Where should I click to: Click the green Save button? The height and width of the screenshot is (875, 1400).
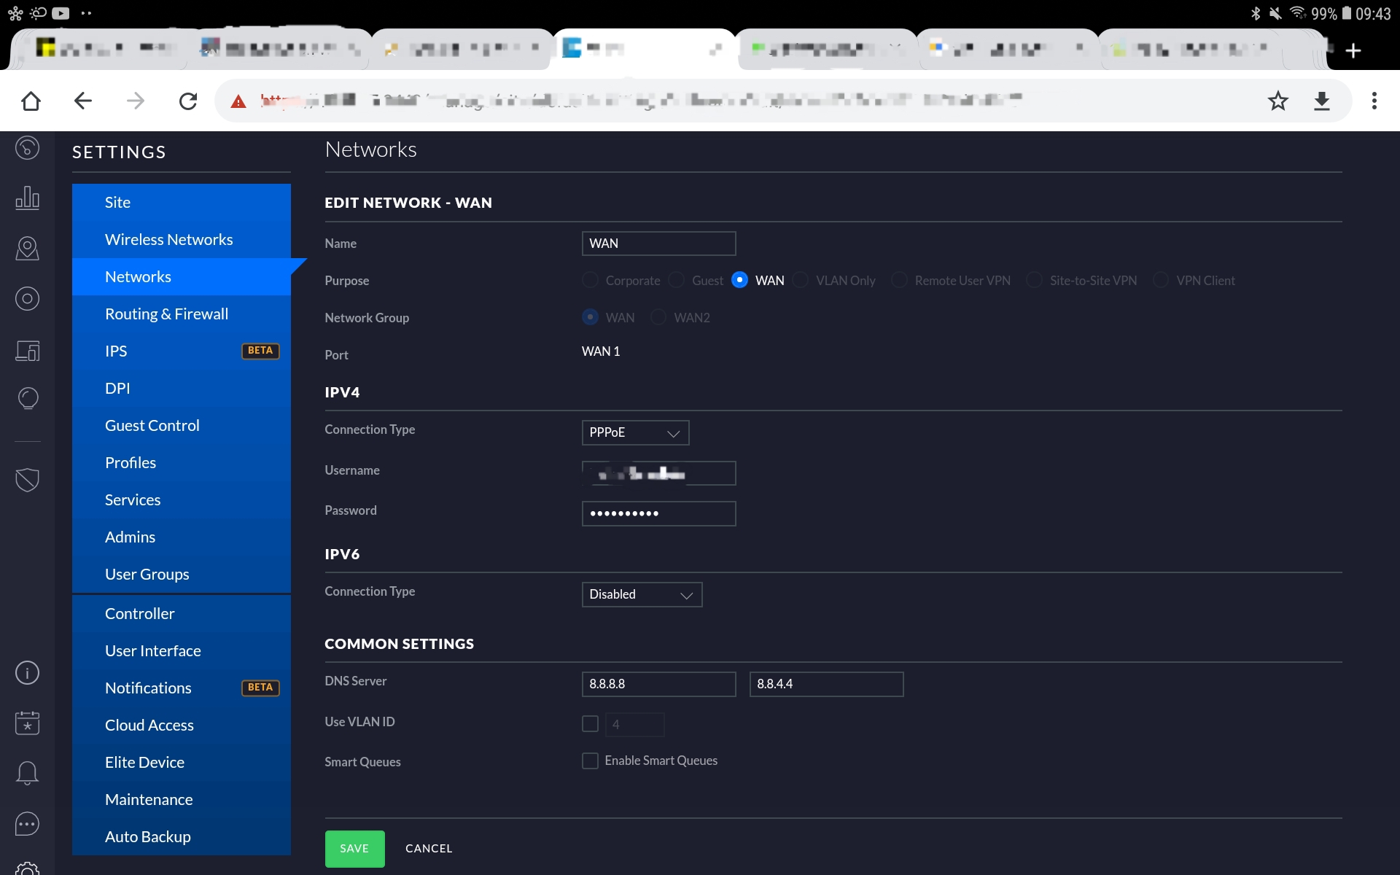354,849
